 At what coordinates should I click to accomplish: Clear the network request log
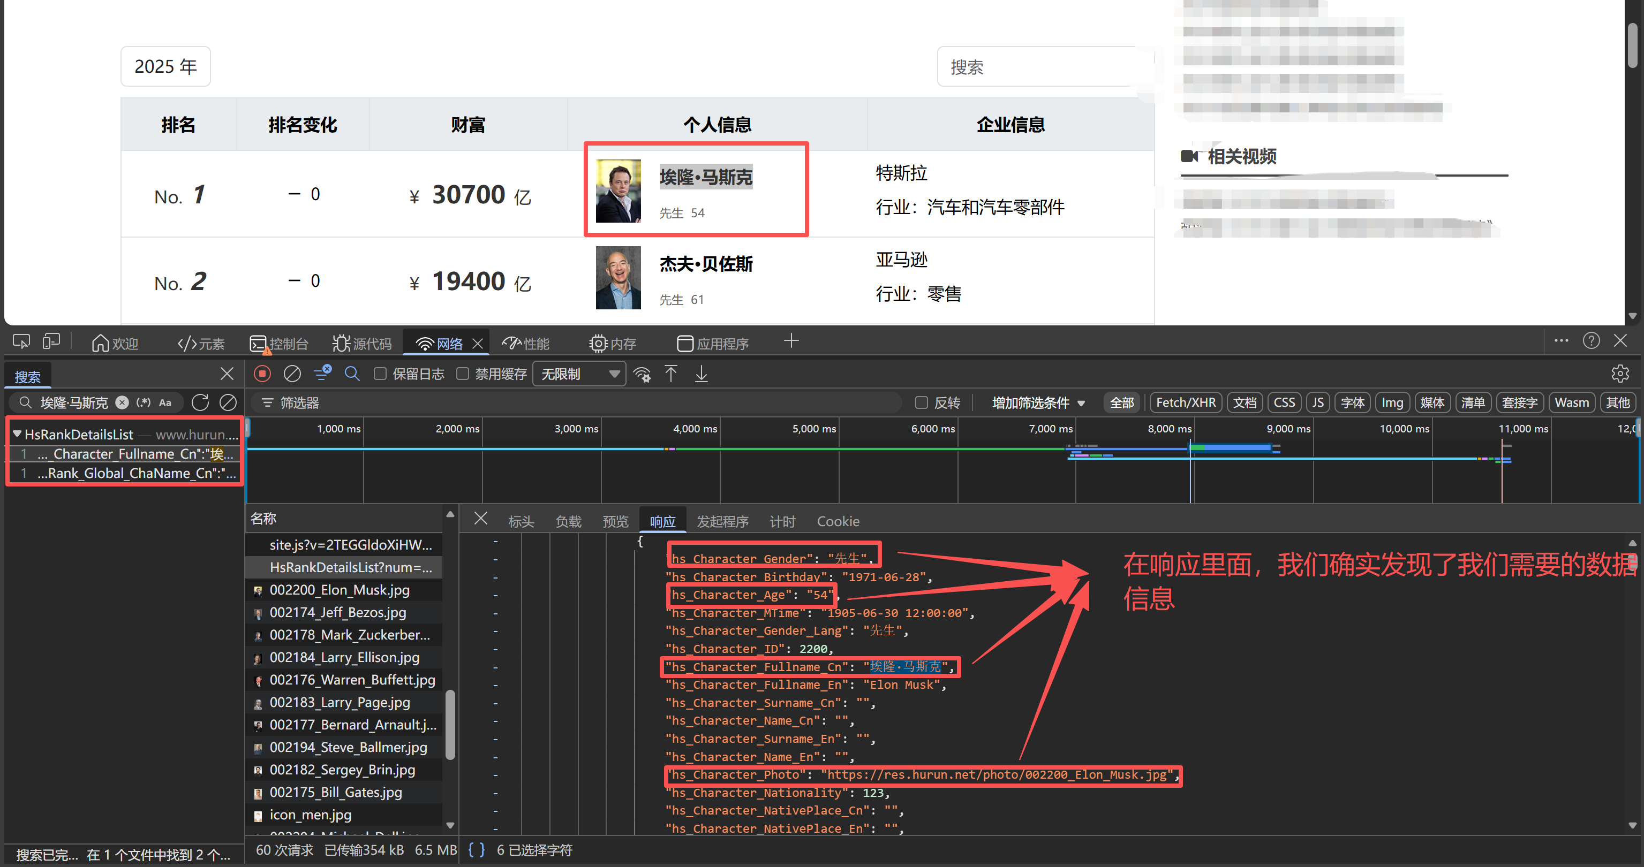292,374
